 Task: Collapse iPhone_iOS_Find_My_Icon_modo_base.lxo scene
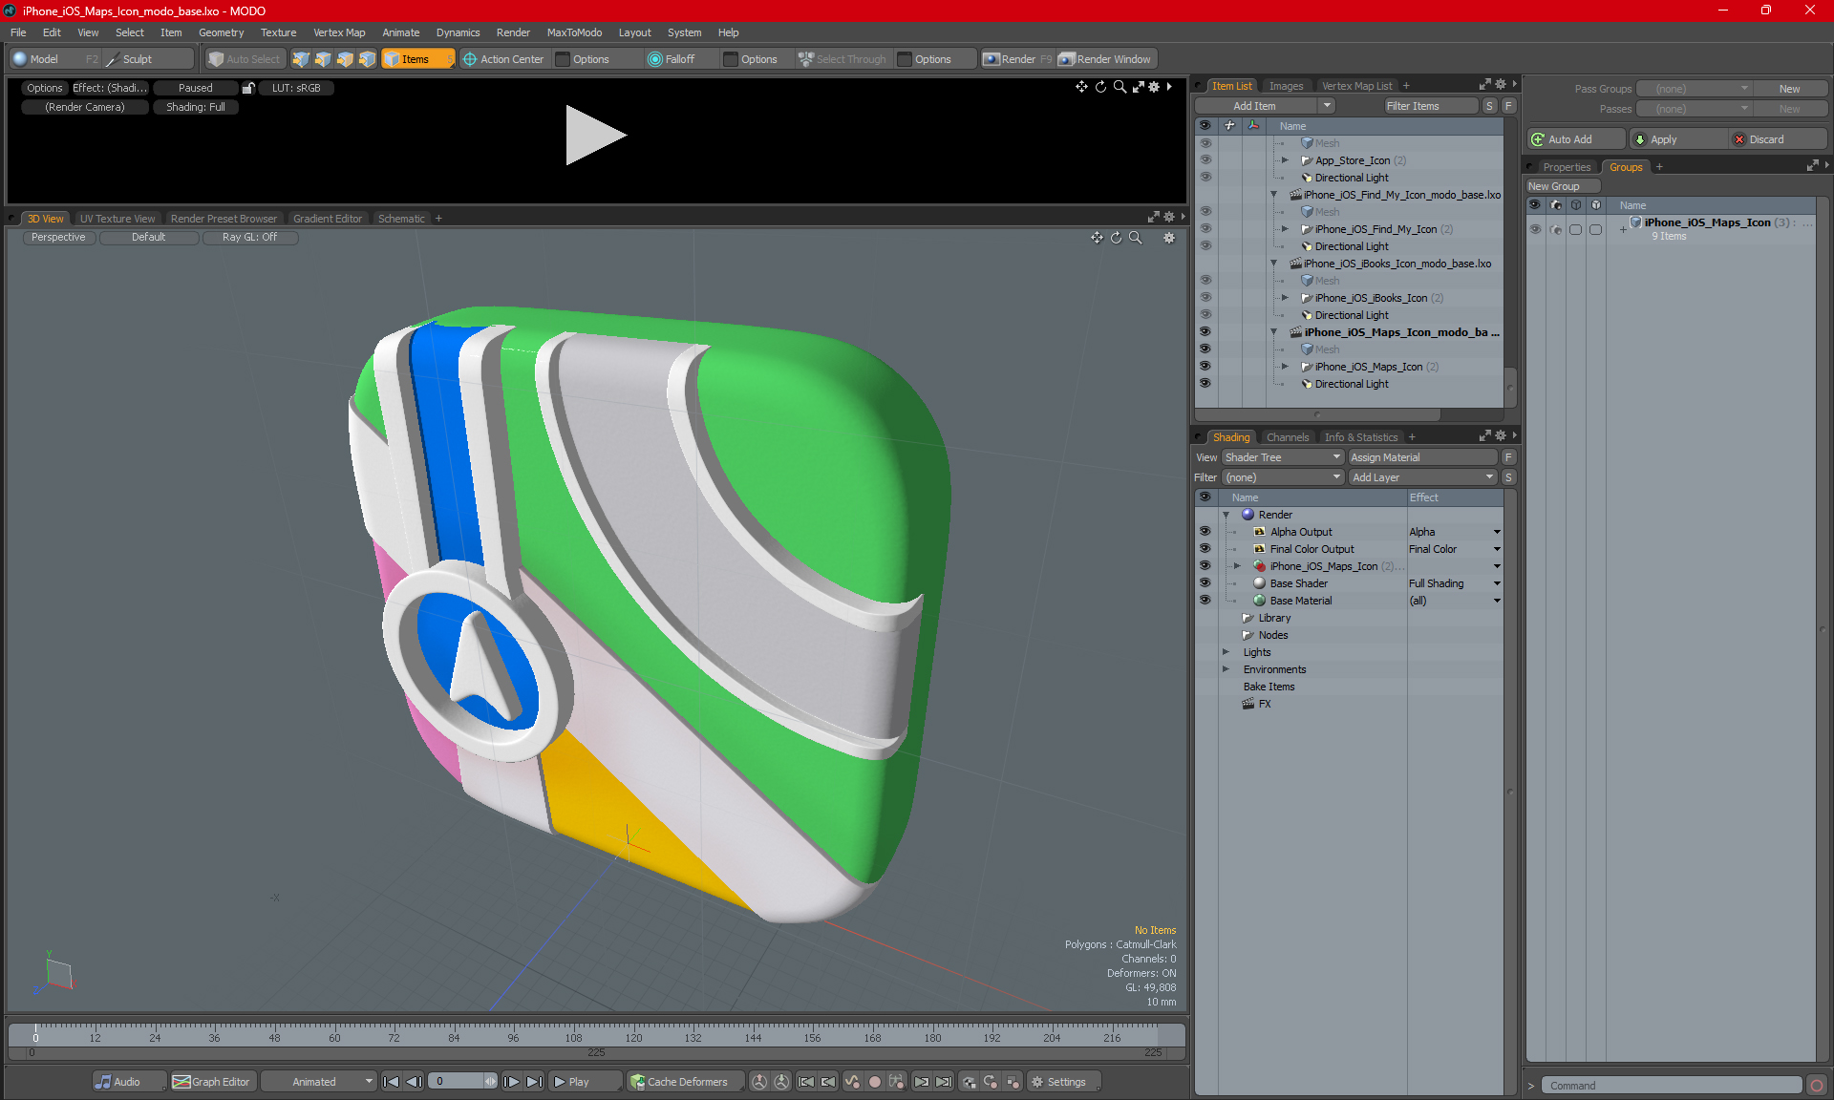(1273, 195)
